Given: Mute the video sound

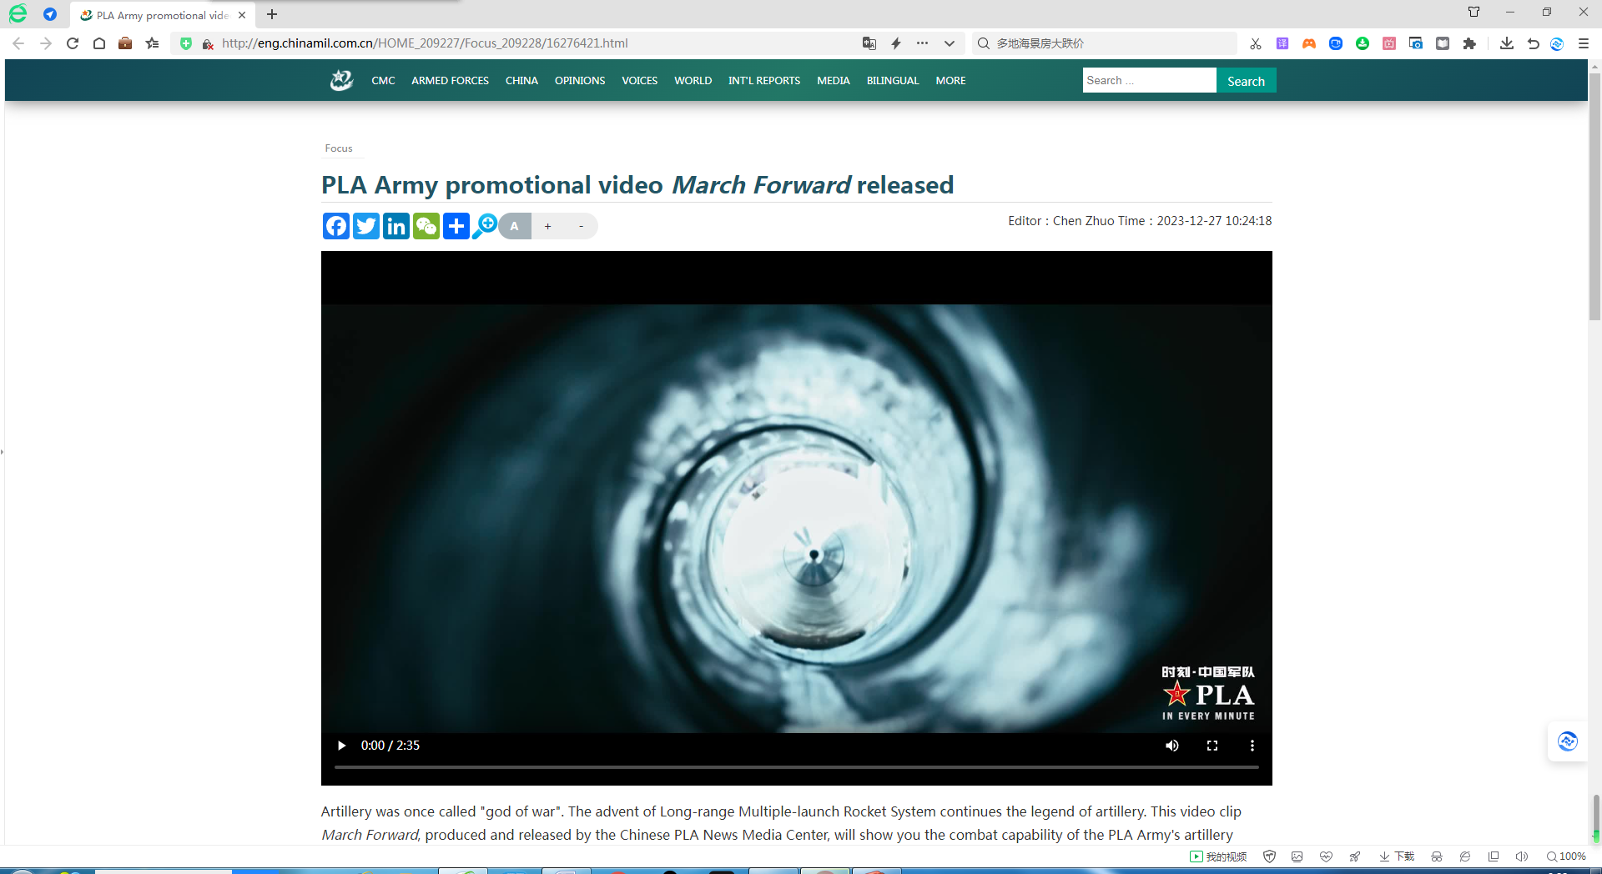Looking at the screenshot, I should 1172,746.
